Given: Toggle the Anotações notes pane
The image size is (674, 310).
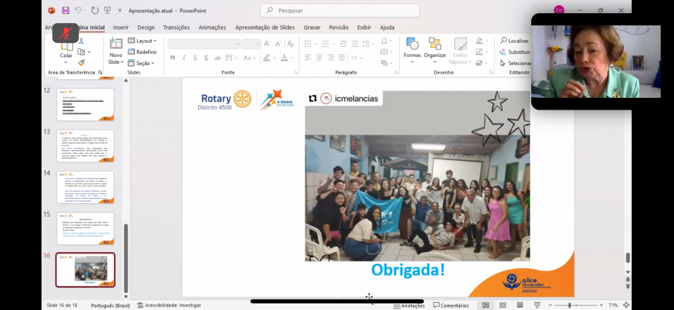Looking at the screenshot, I should pyautogui.click(x=408, y=305).
